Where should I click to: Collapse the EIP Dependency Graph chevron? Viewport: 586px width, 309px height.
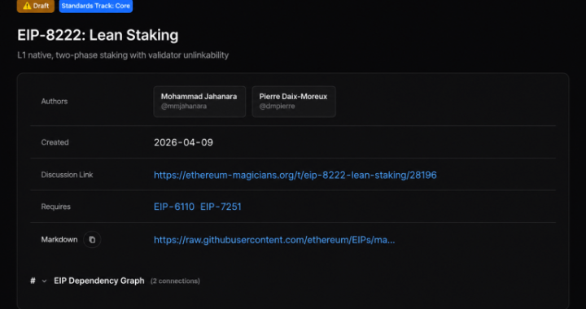point(44,281)
